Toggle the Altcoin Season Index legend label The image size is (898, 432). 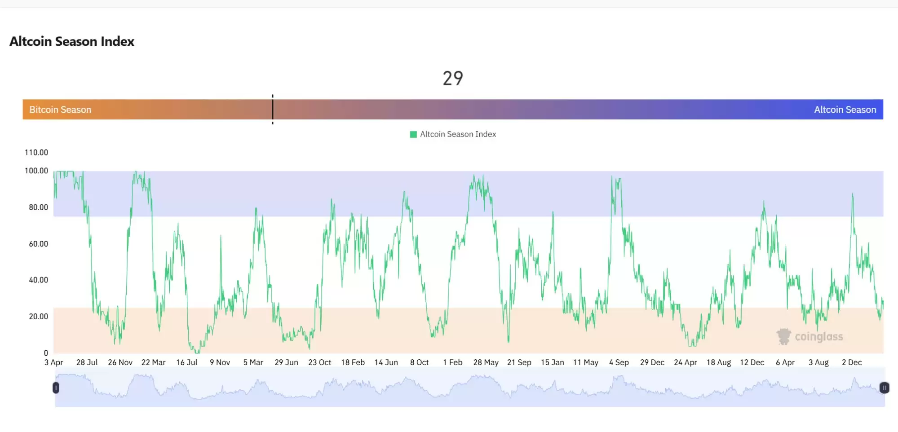click(458, 134)
